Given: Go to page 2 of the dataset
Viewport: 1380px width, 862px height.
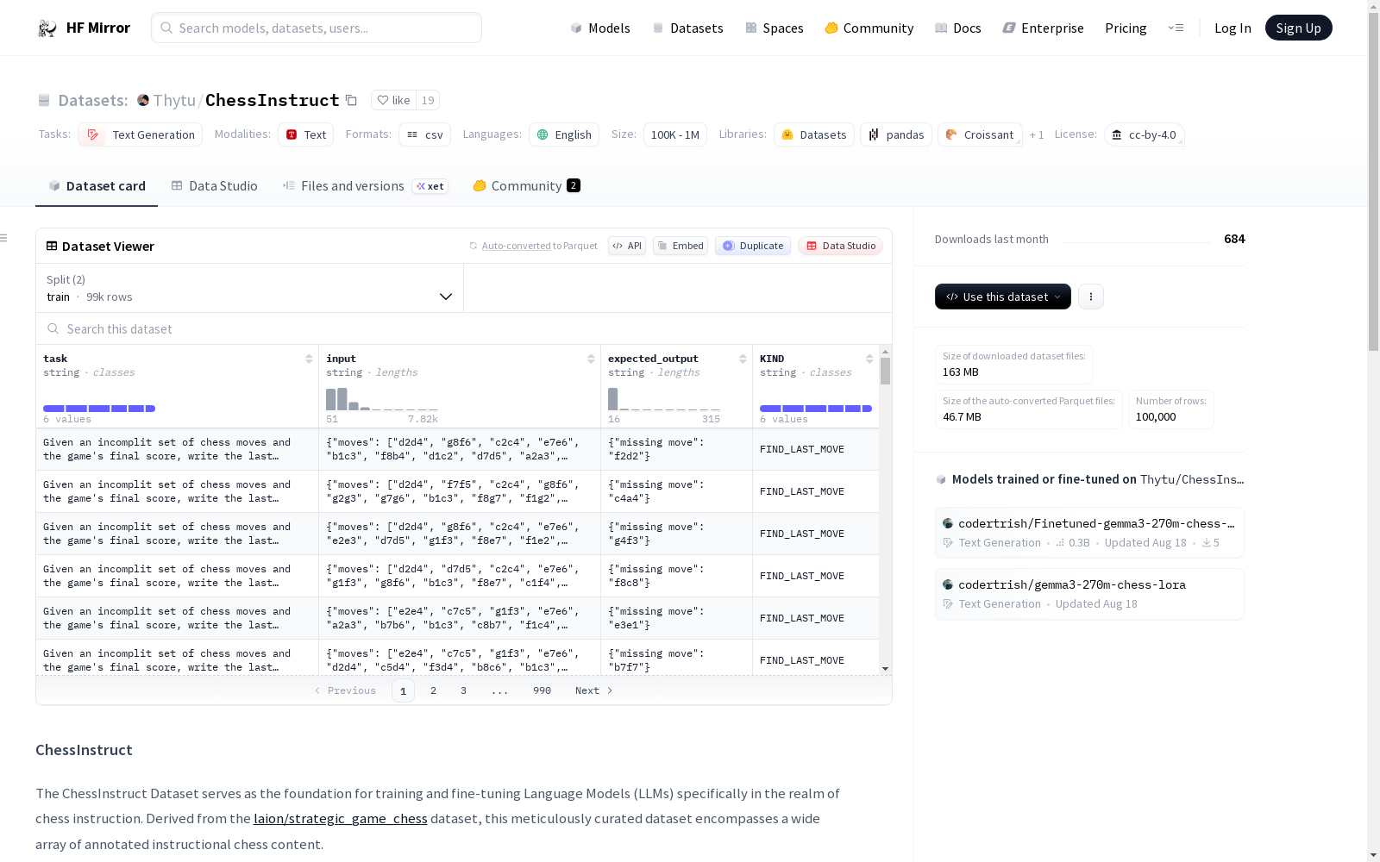Looking at the screenshot, I should coord(433,690).
